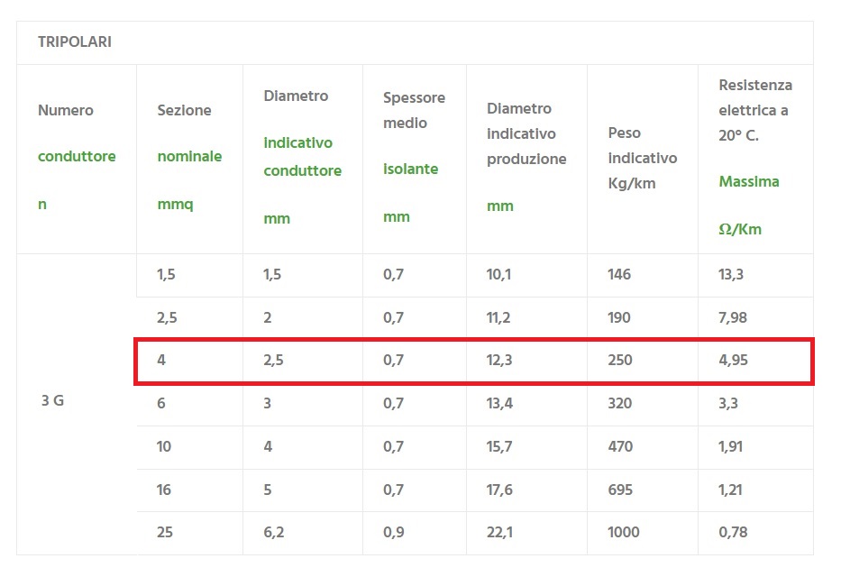Select the 146 weight cell
This screenshot has height=586, width=841.
[x=619, y=275]
